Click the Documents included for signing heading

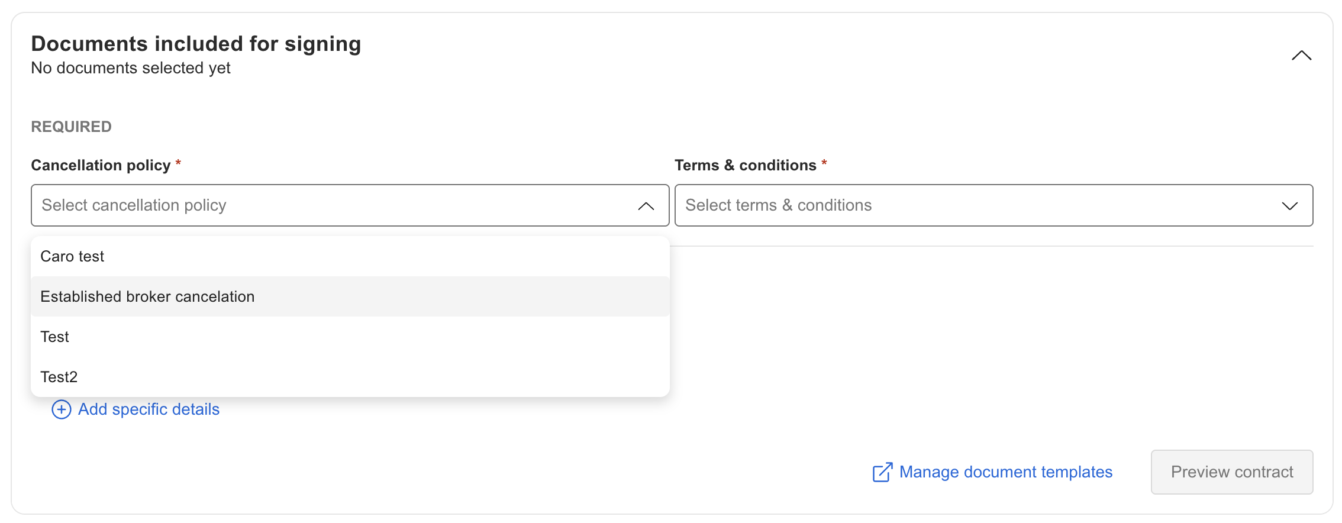pyautogui.click(x=196, y=44)
